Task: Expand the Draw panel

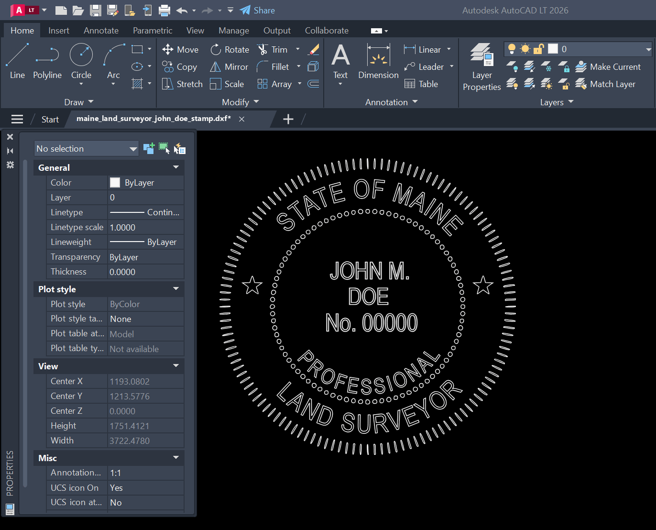Action: tap(79, 102)
